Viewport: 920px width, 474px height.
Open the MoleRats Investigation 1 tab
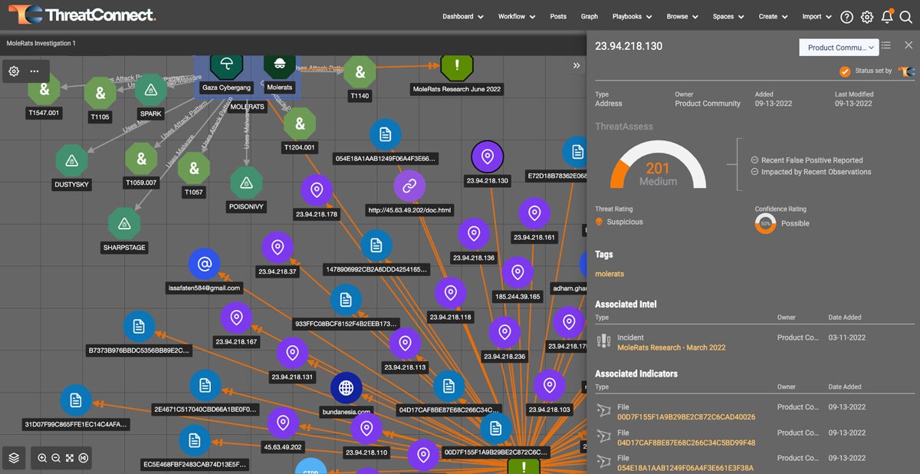(x=41, y=44)
